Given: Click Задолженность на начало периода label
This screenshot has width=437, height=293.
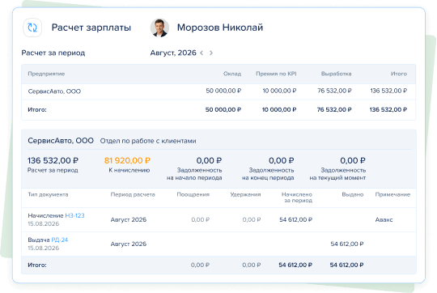Looking at the screenshot, I should [194, 174].
